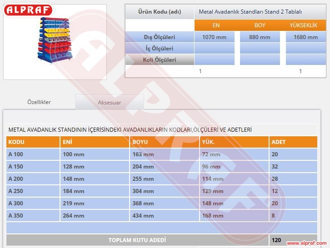Select the İç Ölçüleri row label
Viewport: 330px width, 248px height.
click(x=159, y=49)
